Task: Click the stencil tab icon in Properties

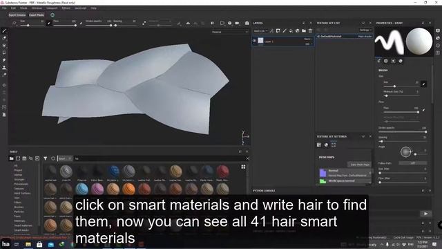Action: tap(393, 61)
